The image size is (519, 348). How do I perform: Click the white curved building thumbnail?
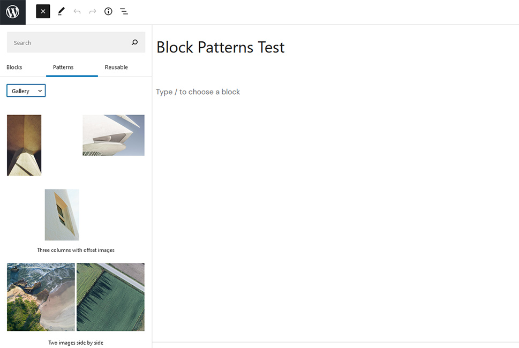[114, 135]
